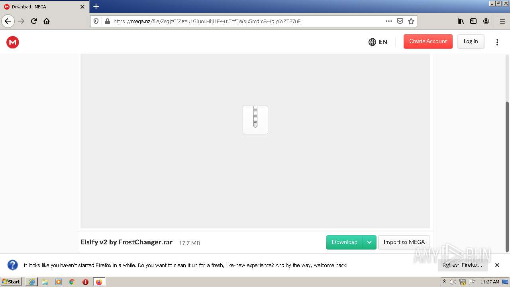Screen dimensions: 510x287
Task: Change language via the EN globe selector
Action: coord(378,42)
